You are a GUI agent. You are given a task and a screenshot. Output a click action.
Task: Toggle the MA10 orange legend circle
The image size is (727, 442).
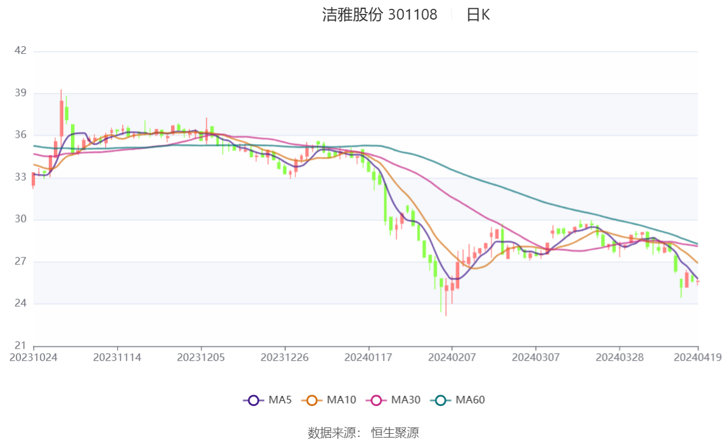click(x=312, y=400)
